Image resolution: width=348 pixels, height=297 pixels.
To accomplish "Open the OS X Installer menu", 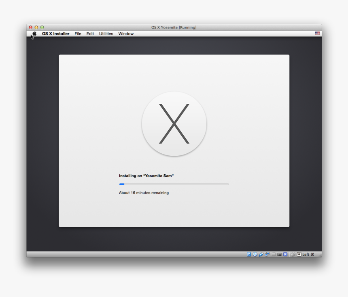I will 56,33.
